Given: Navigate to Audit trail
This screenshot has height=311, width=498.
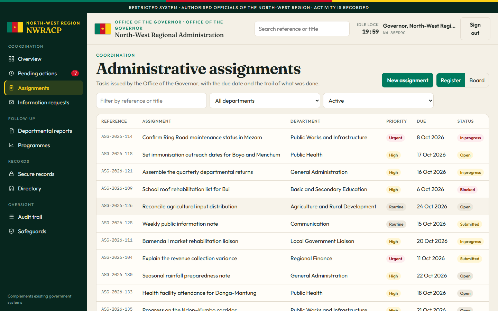Looking at the screenshot, I should click(44, 217).
